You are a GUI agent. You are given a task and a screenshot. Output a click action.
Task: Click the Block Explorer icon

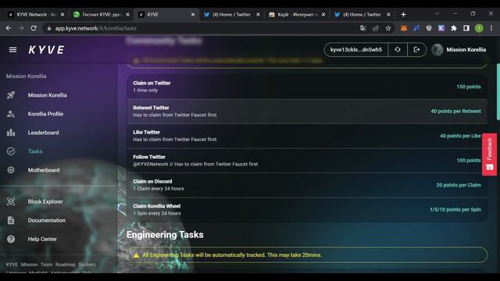pyautogui.click(x=11, y=201)
